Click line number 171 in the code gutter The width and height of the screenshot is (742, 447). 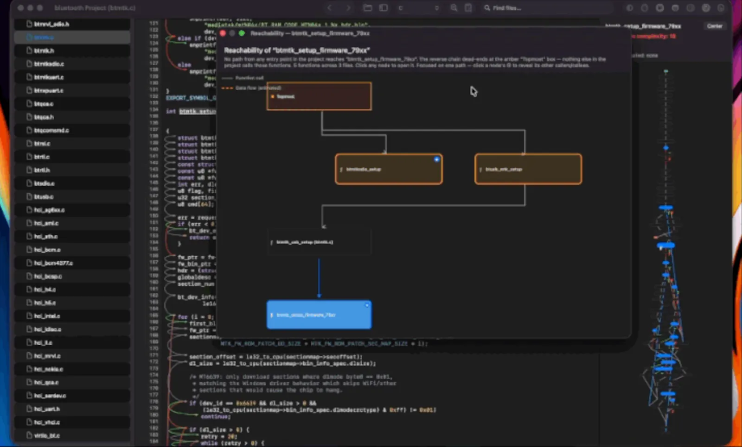tap(154, 355)
